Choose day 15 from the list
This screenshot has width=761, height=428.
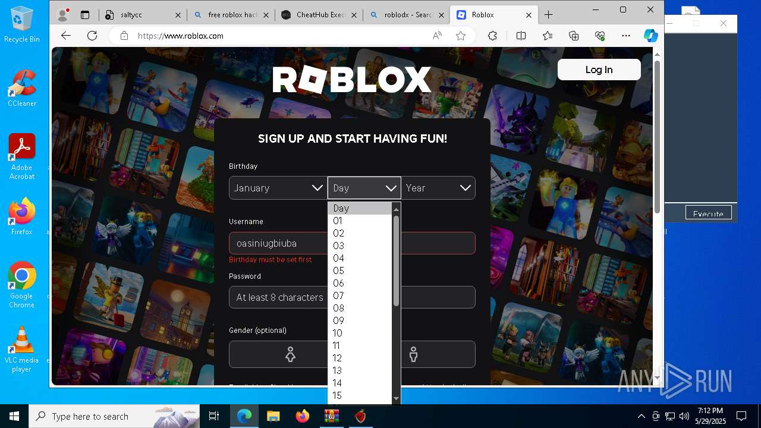coord(360,395)
